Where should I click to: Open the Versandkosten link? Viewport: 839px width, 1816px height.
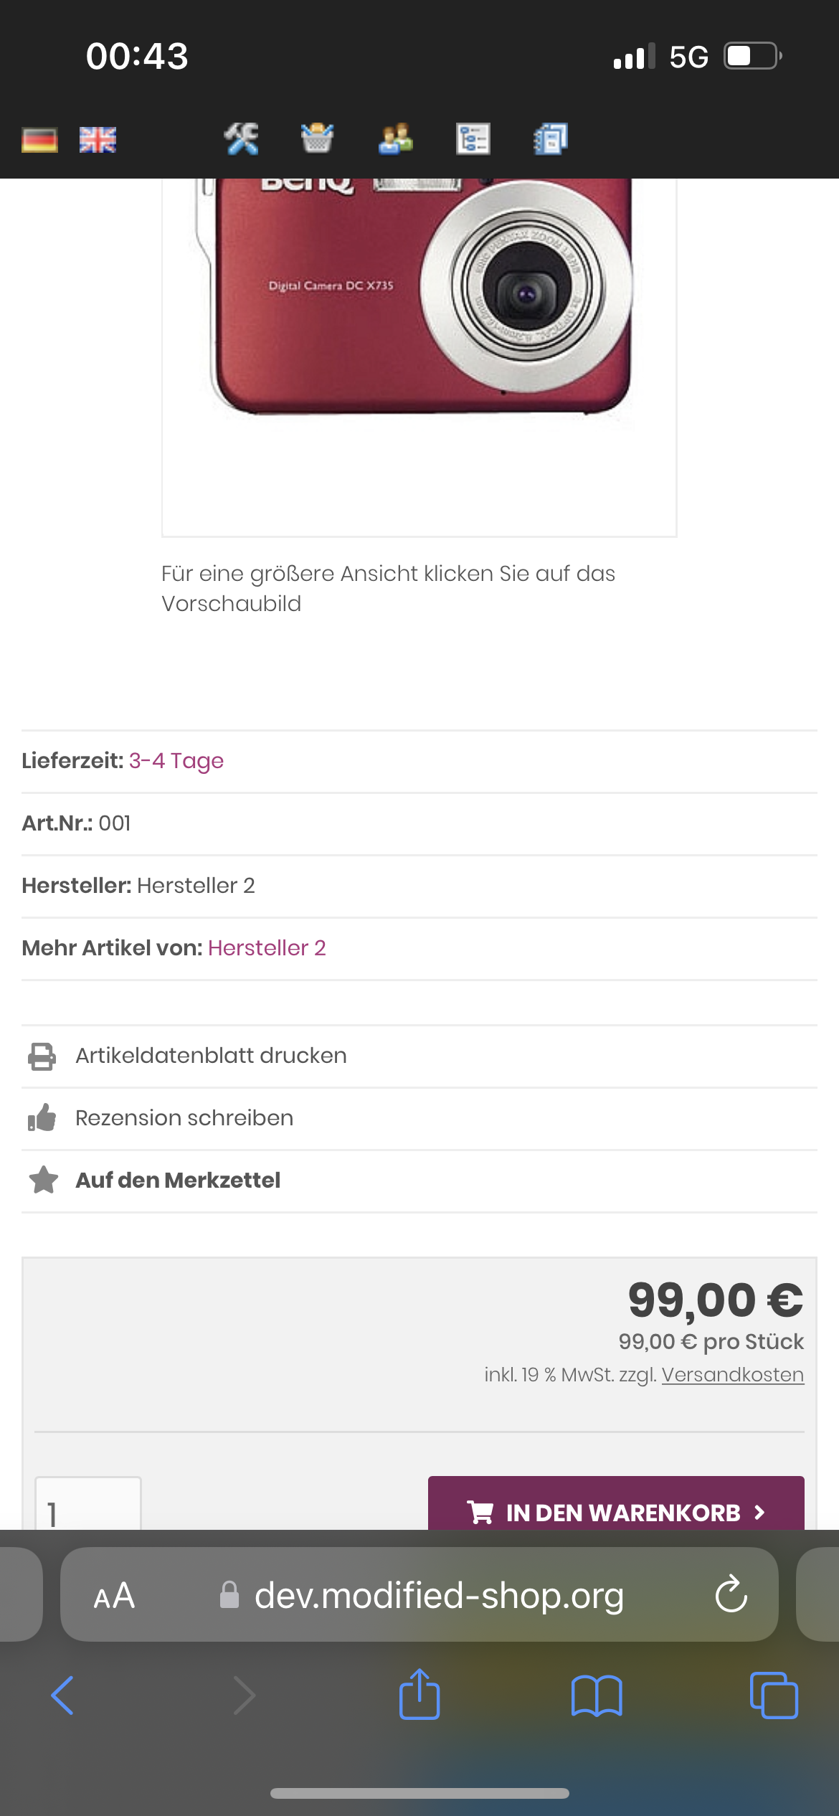point(732,1375)
